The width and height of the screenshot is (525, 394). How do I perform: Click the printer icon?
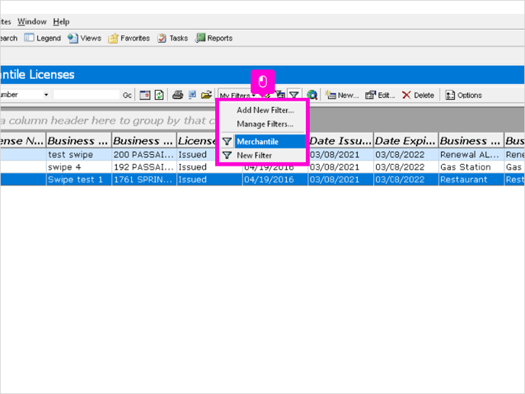pos(178,95)
